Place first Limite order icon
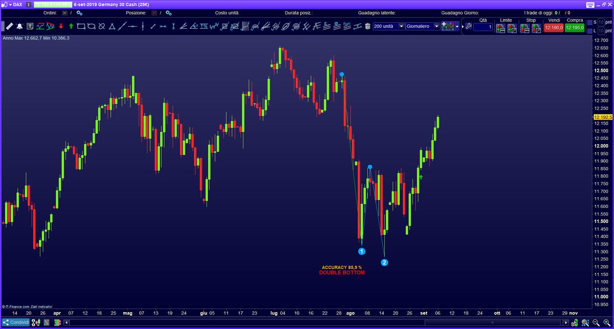Viewport: 614px width, 329px height. click(x=500, y=28)
